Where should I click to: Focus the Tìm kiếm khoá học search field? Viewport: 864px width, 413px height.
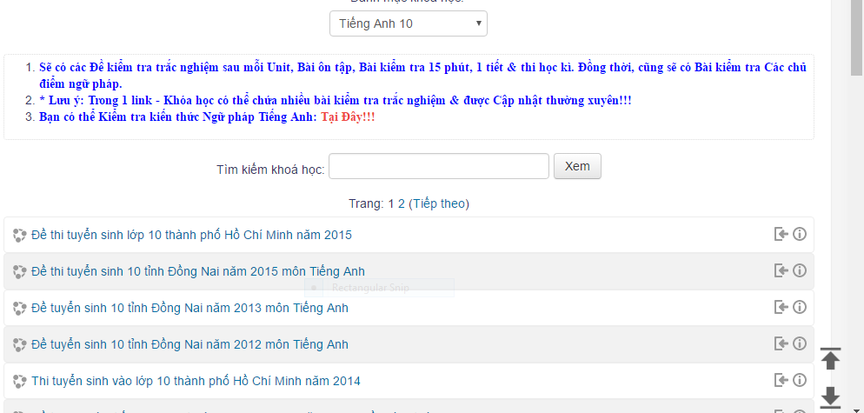(439, 166)
